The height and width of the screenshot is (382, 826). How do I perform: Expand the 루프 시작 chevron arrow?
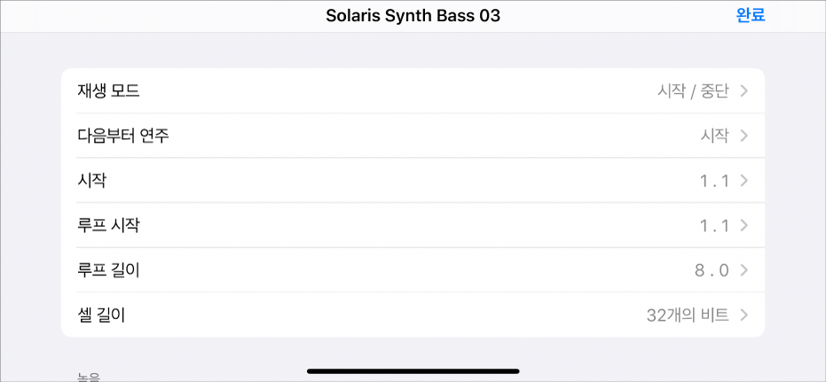pyautogui.click(x=744, y=225)
